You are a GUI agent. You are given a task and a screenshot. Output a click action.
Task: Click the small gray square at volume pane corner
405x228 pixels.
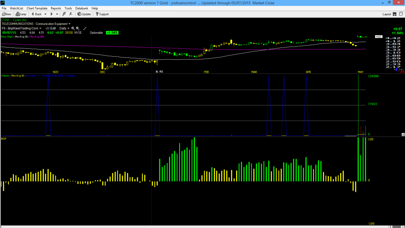coord(403,135)
